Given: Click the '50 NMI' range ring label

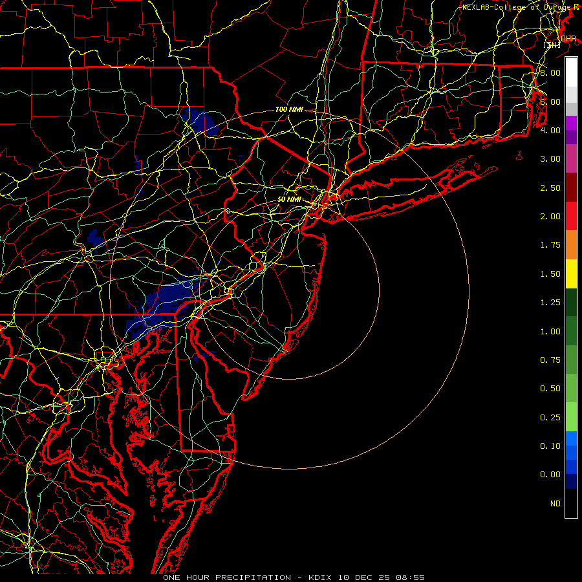Looking at the screenshot, I should 289,199.
